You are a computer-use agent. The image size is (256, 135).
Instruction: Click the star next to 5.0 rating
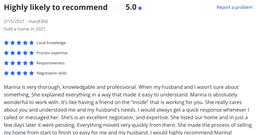coord(140,8)
